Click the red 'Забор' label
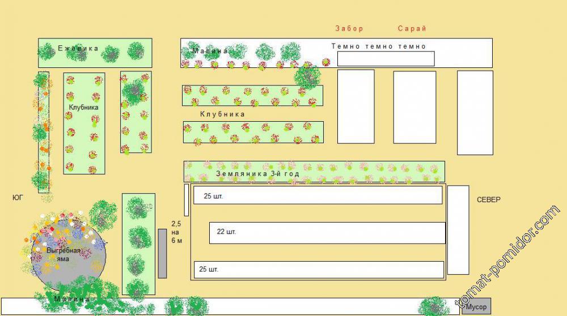Viewport: 567px width, 316px height. click(x=349, y=28)
